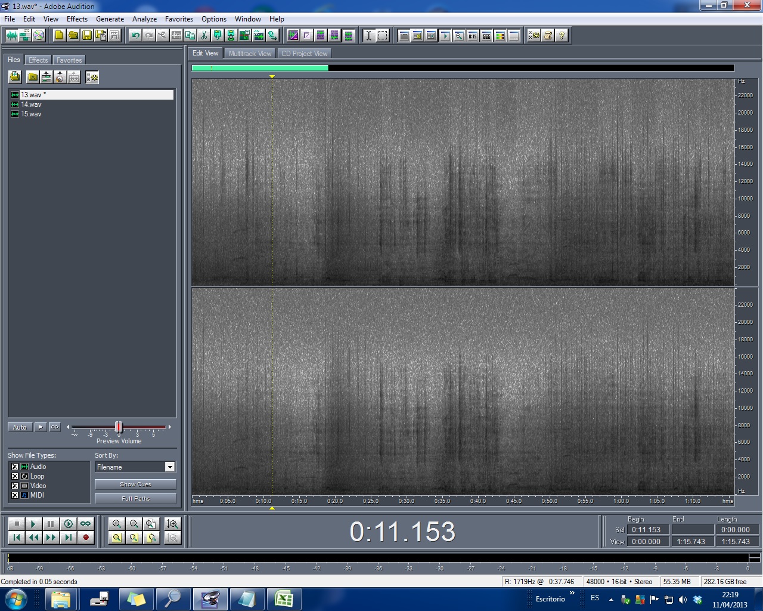Copy selection using the Copy icon

(x=190, y=35)
